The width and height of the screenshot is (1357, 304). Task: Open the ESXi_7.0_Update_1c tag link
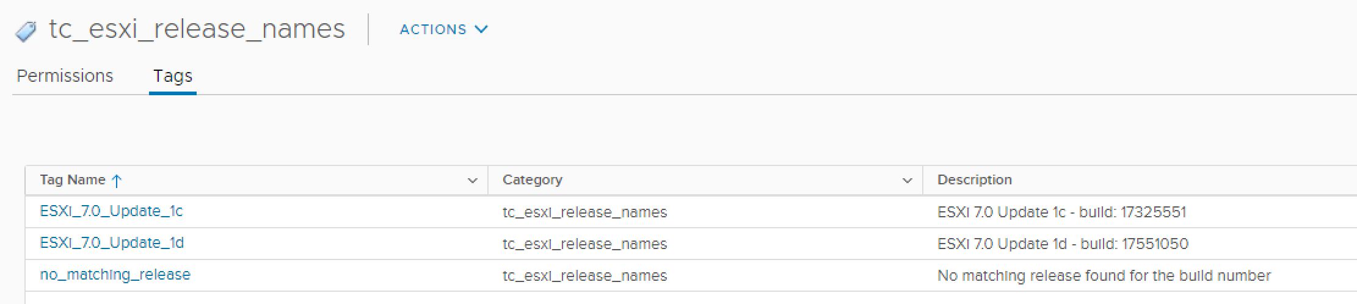tap(111, 211)
